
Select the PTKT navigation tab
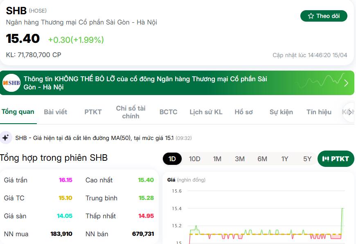(92, 111)
